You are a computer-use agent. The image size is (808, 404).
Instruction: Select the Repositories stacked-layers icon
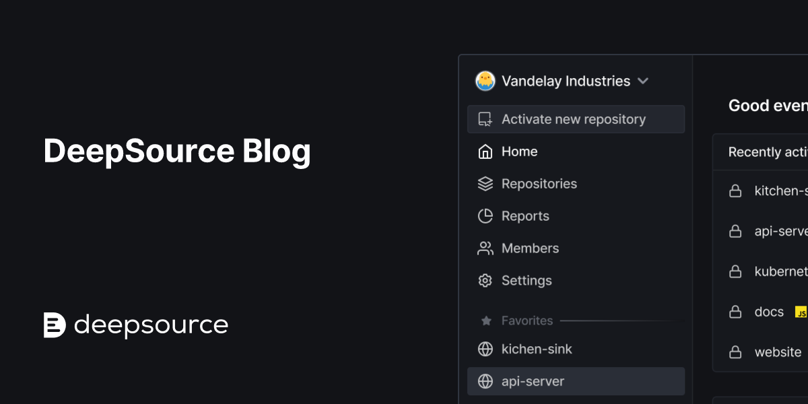click(x=485, y=183)
